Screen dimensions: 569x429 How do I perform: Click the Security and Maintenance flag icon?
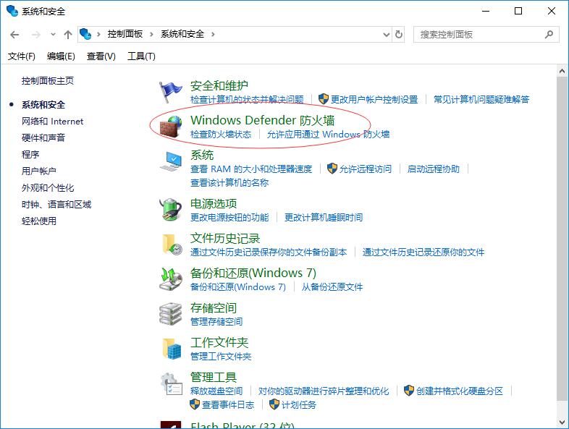[170, 92]
